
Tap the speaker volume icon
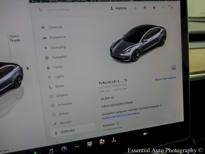point(145,133)
